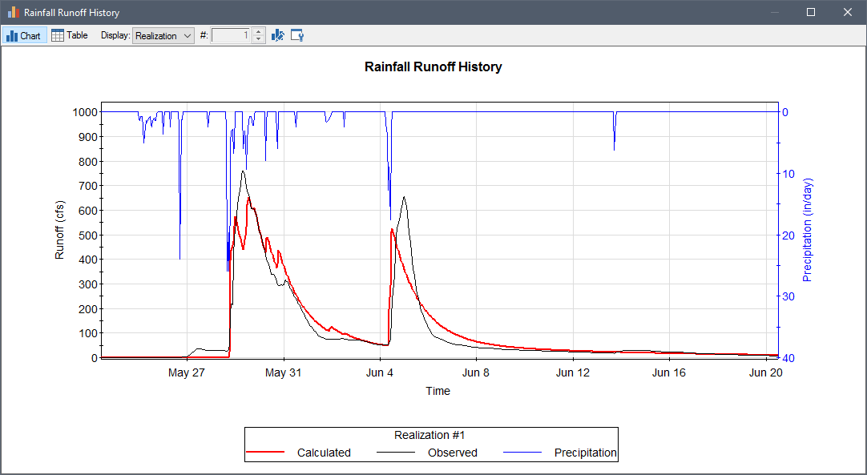Click the bar chart icon on the Chart tab
867x475 pixels.
(10, 35)
